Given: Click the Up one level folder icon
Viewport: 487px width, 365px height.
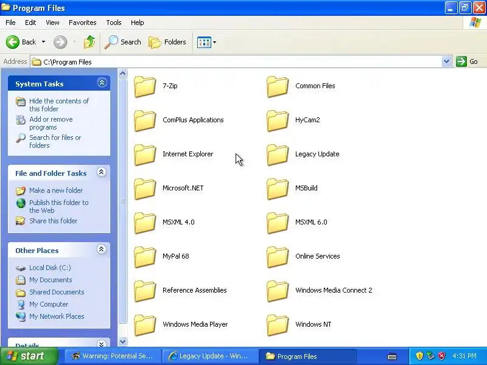Looking at the screenshot, I should 89,42.
